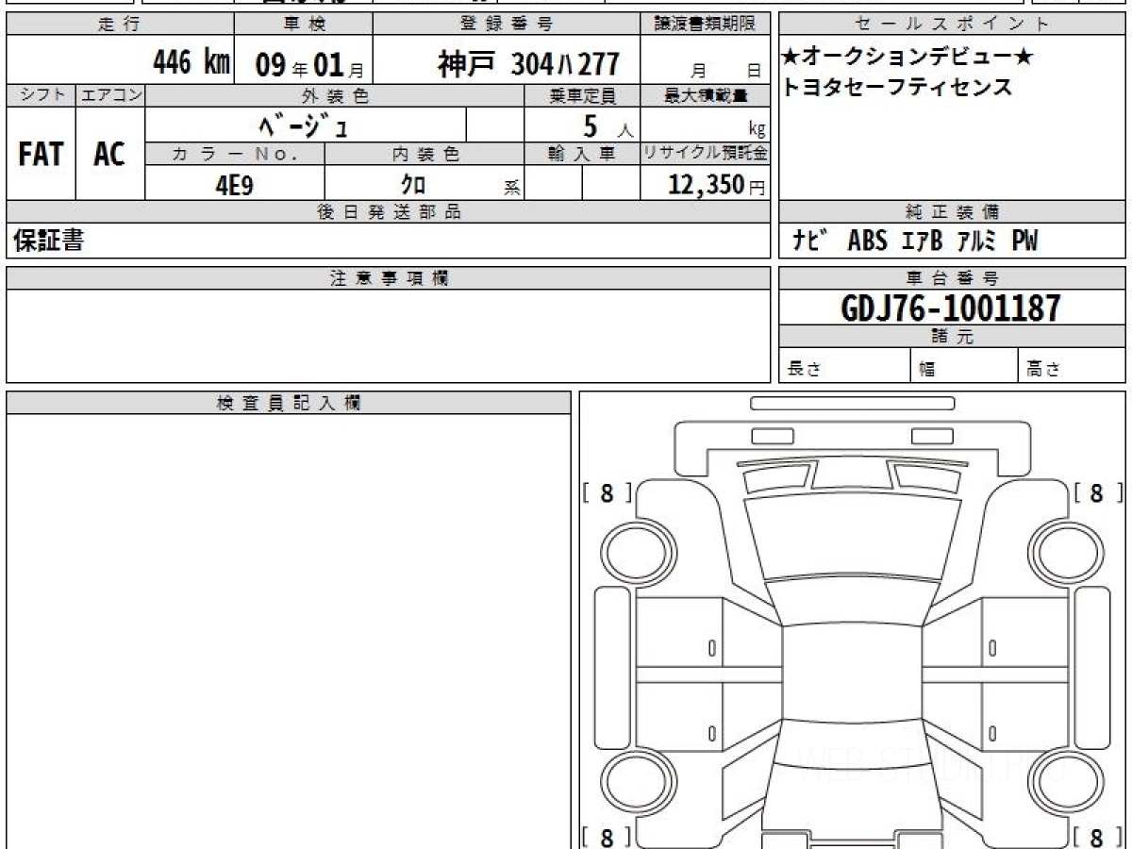Select color code 4E9
This screenshot has height=849, width=1132.
(235, 185)
